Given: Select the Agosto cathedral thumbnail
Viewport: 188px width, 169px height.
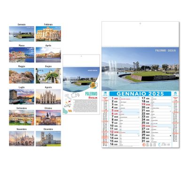Looking at the screenshot, I should point(48,97).
